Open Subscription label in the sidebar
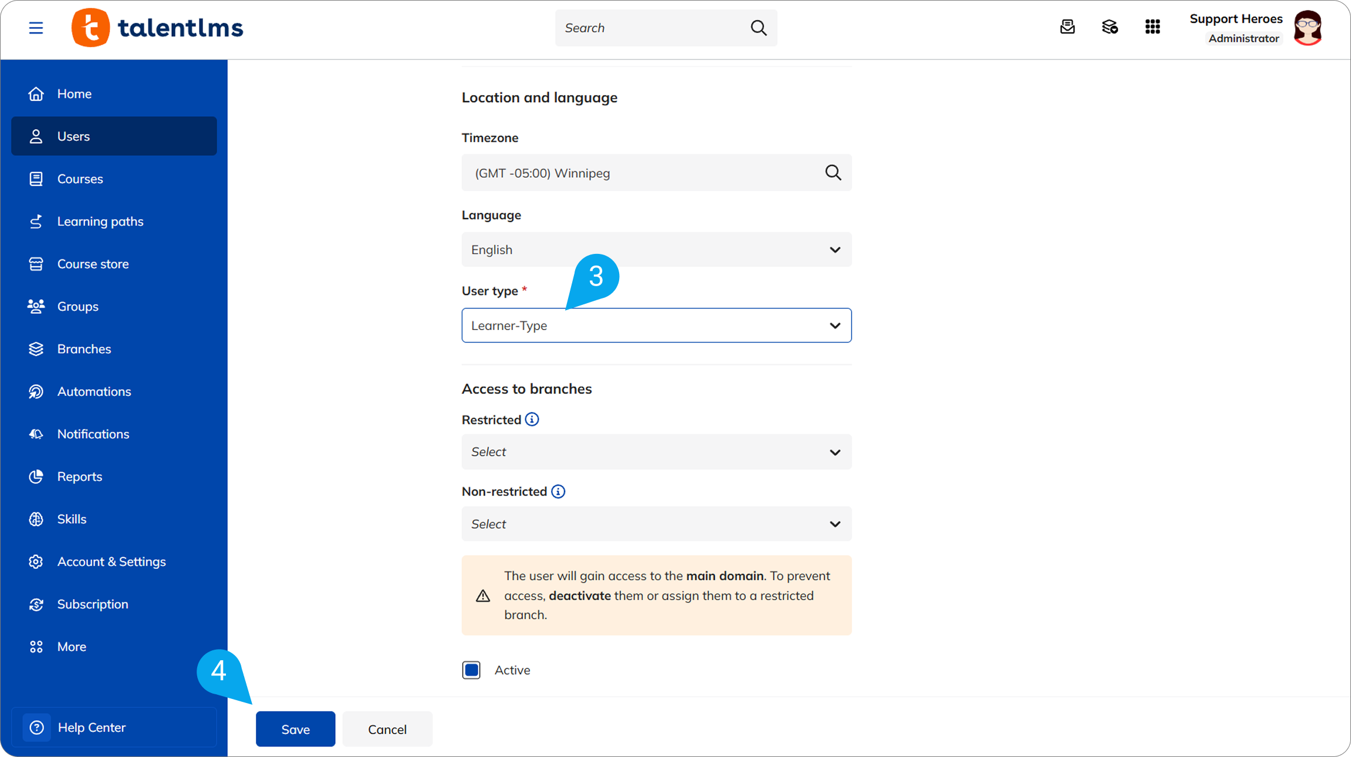Image resolution: width=1351 pixels, height=757 pixels. coord(93,605)
